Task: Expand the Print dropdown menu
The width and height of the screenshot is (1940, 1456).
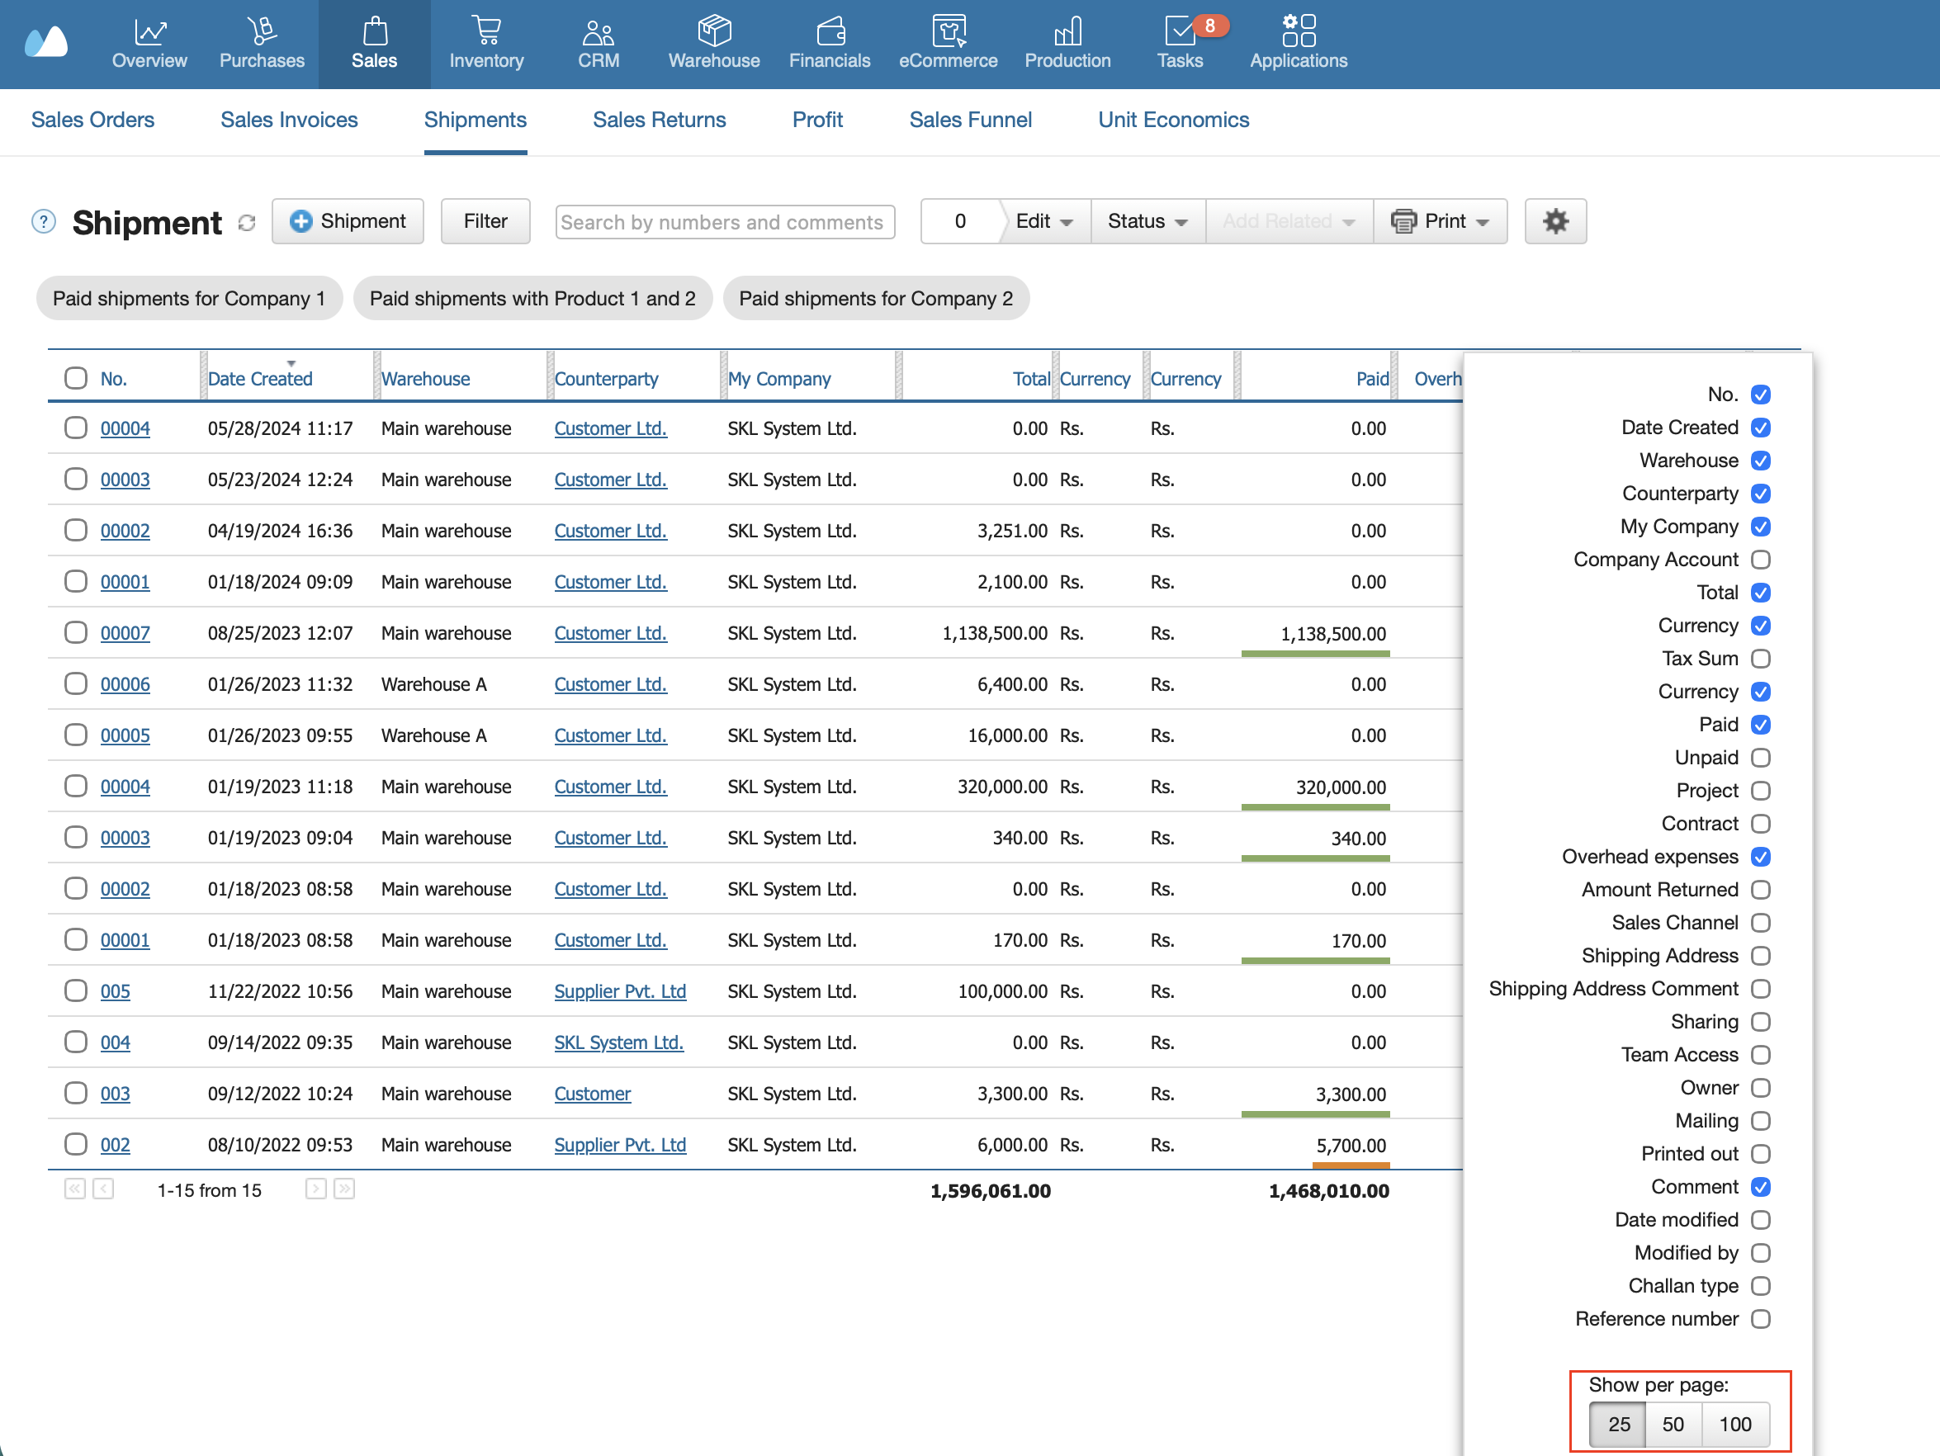Action: point(1440,221)
